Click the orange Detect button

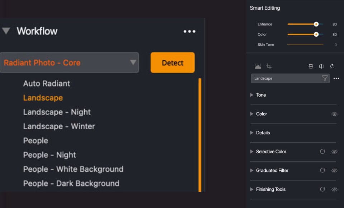tap(173, 63)
